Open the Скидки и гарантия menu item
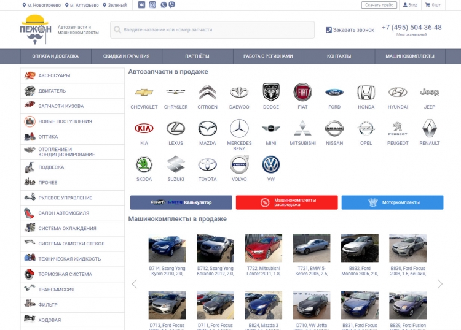Image resolution: width=461 pixels, height=330 pixels. pyautogui.click(x=127, y=56)
